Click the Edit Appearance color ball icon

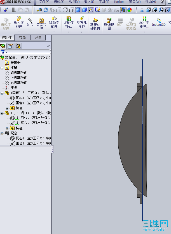pos(130,10)
